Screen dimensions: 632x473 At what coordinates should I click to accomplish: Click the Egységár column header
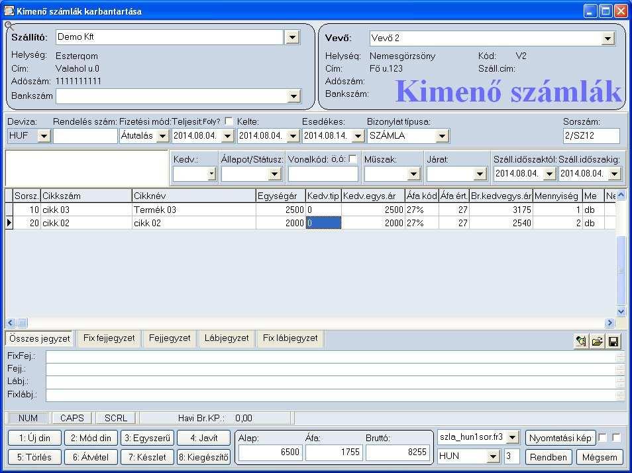[280, 196]
